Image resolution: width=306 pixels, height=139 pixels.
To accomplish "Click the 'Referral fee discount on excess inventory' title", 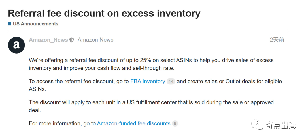I will click(104, 13).
